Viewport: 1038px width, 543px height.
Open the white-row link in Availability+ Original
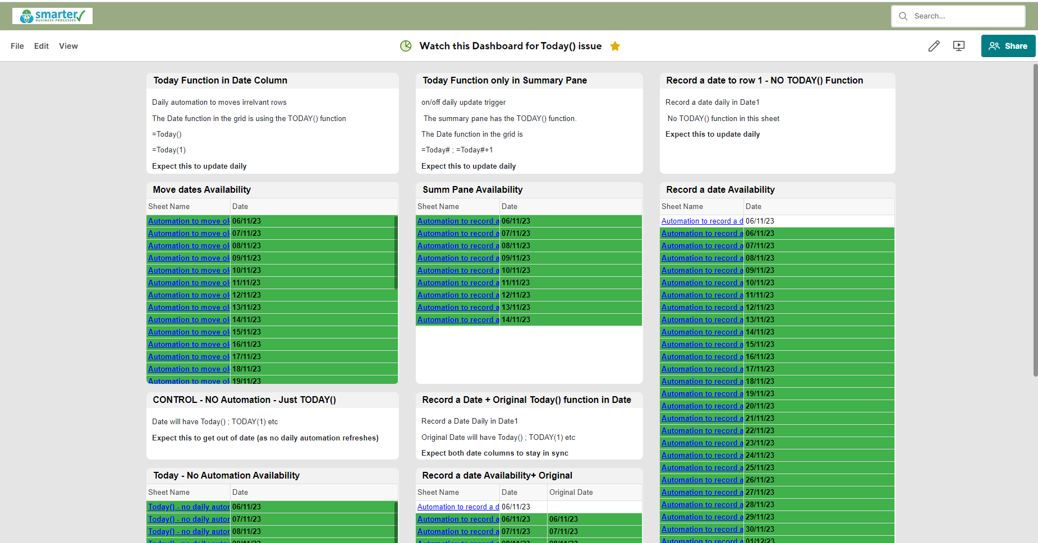[x=458, y=507]
